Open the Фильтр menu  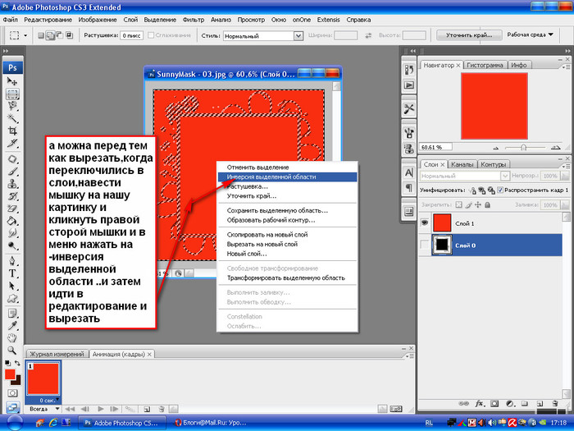tap(194, 20)
